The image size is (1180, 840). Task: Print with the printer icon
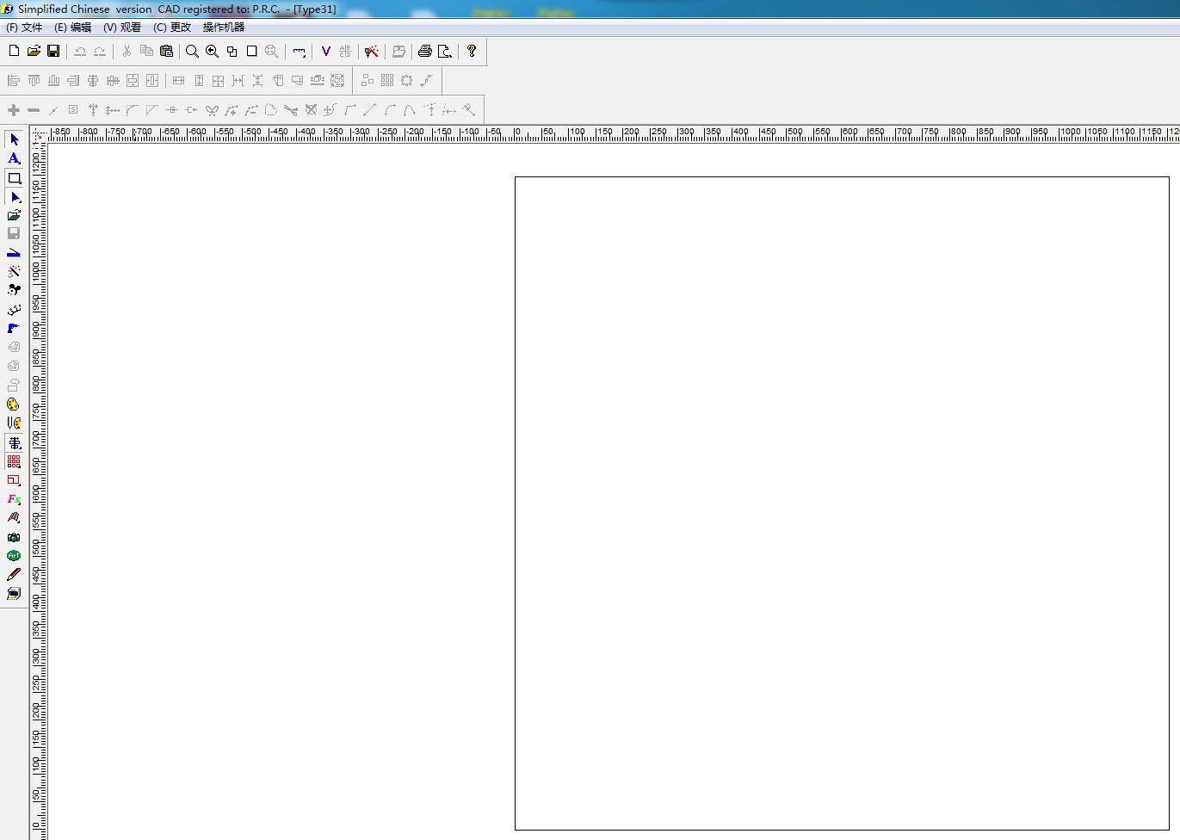click(424, 52)
